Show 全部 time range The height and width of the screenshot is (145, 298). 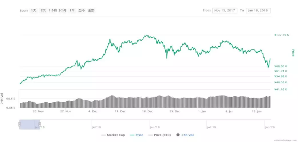click(x=91, y=11)
